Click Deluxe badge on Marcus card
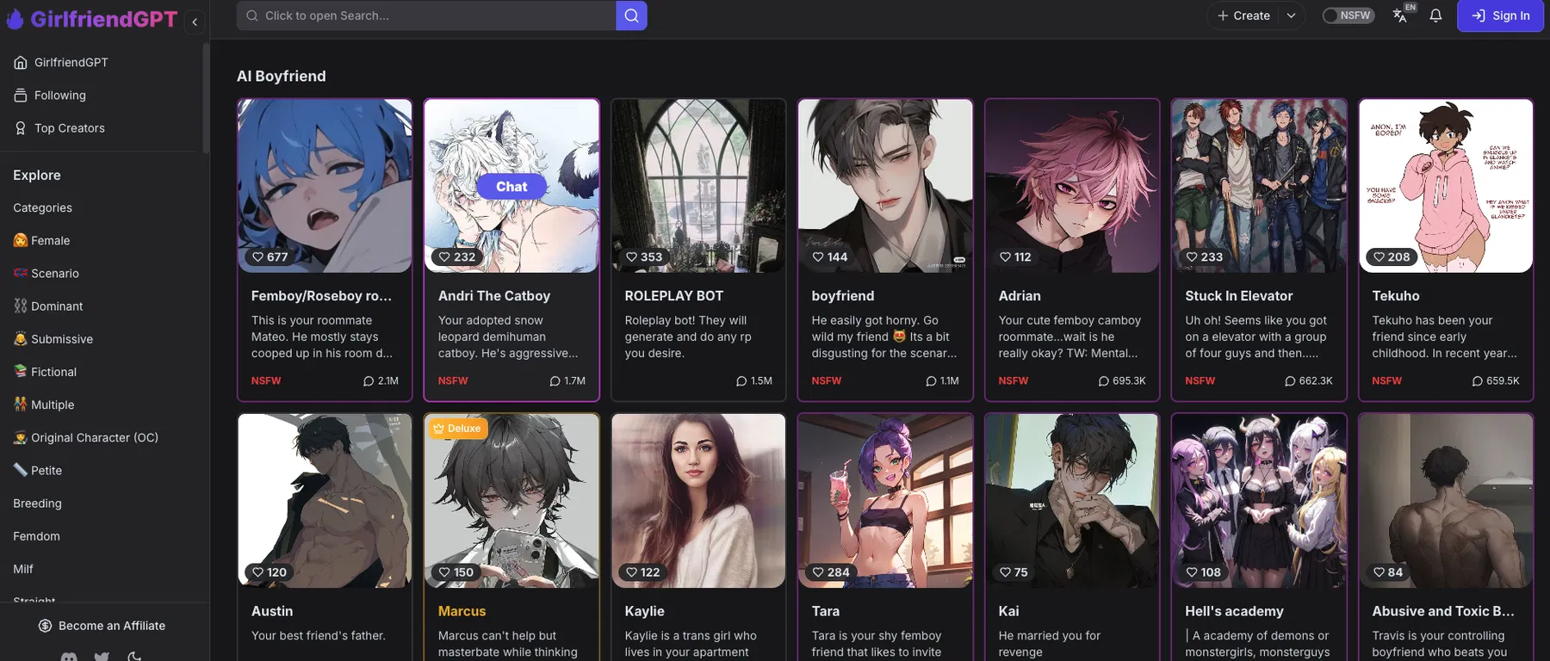Image resolution: width=1550 pixels, height=661 pixels. [x=458, y=428]
